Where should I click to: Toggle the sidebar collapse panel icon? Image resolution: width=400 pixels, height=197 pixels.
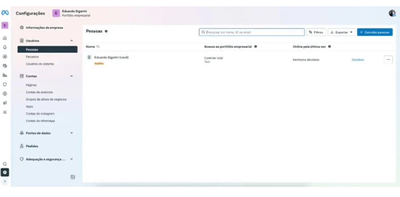[x=73, y=177]
